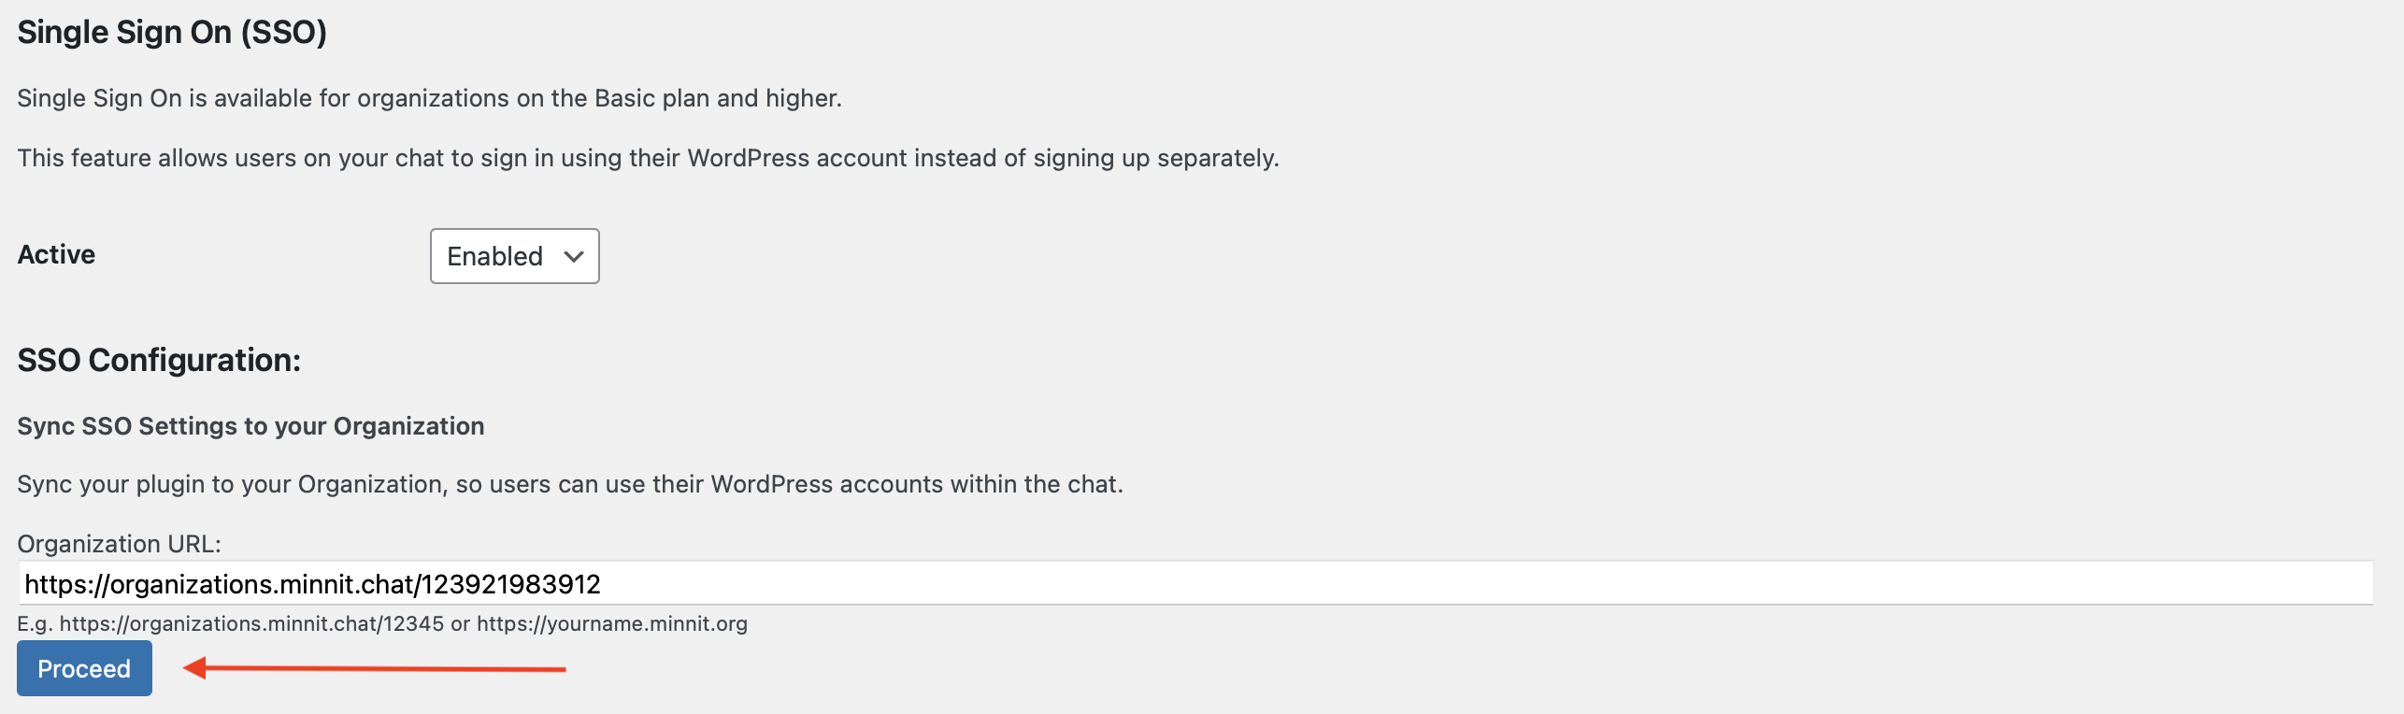Choose Enabled from the Active selector
The image size is (2404, 714).
click(x=494, y=255)
